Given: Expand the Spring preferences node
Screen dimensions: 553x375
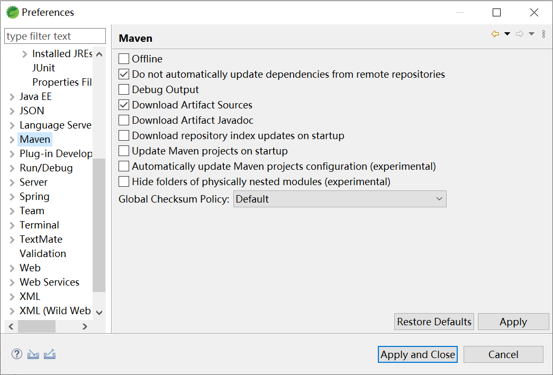Looking at the screenshot, I should pyautogui.click(x=12, y=197).
